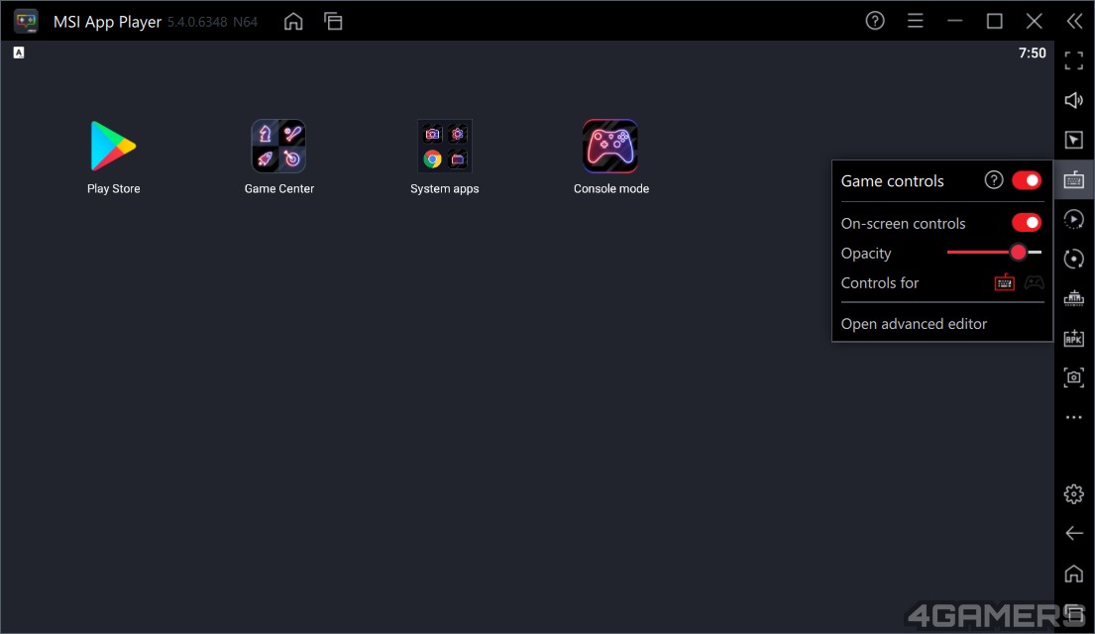1095x634 pixels.
Task: Close the MSI App Player window
Action: (1035, 21)
